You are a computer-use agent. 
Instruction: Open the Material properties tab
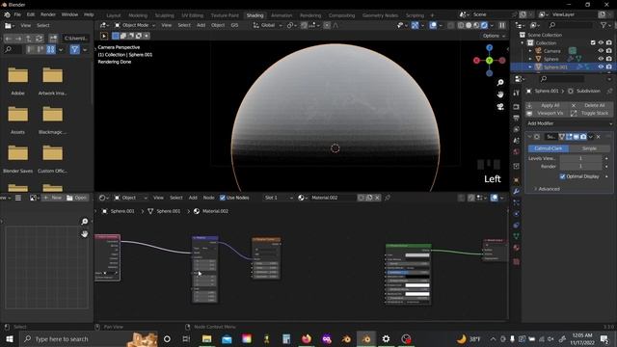click(517, 248)
